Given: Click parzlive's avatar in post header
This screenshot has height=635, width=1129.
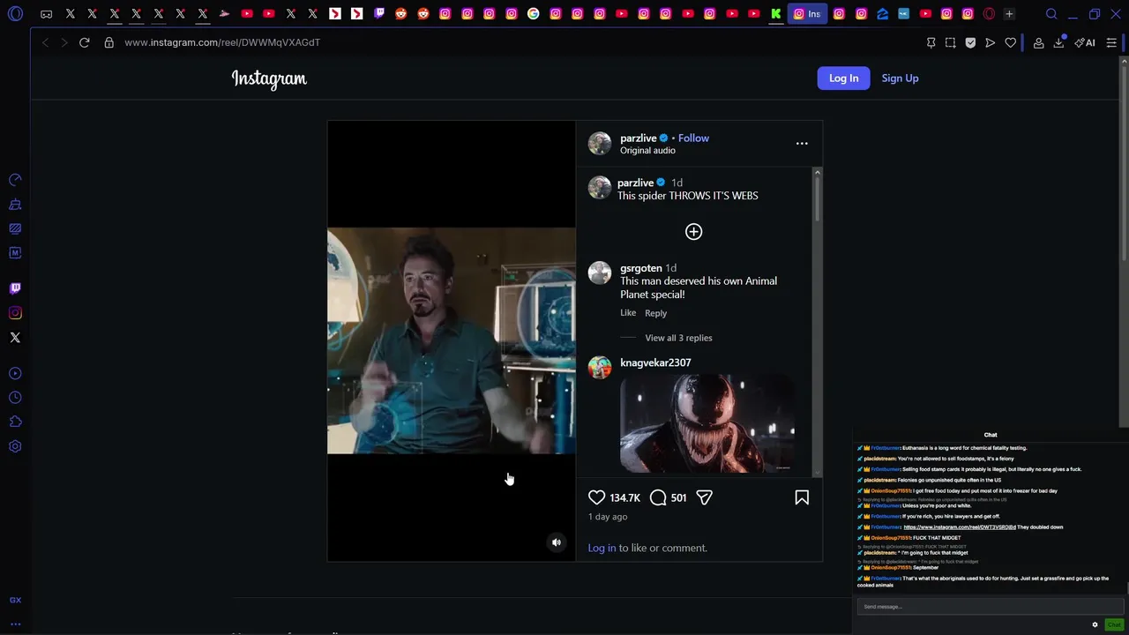Looking at the screenshot, I should point(600,144).
